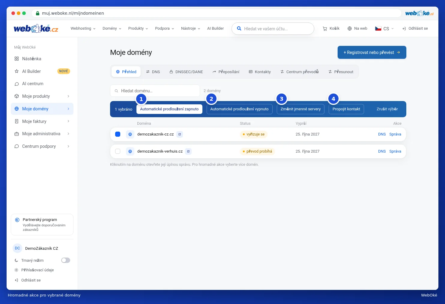Click Registrovat nebo převést button
The width and height of the screenshot is (445, 304).
(x=372, y=52)
